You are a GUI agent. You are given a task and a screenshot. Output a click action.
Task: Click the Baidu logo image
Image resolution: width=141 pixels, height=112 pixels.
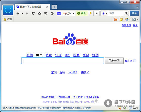coord(70,39)
